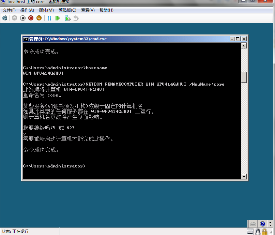The image size is (275, 235).
Task: Click the last C:\Users\administrator> prompt
Action: (55, 166)
